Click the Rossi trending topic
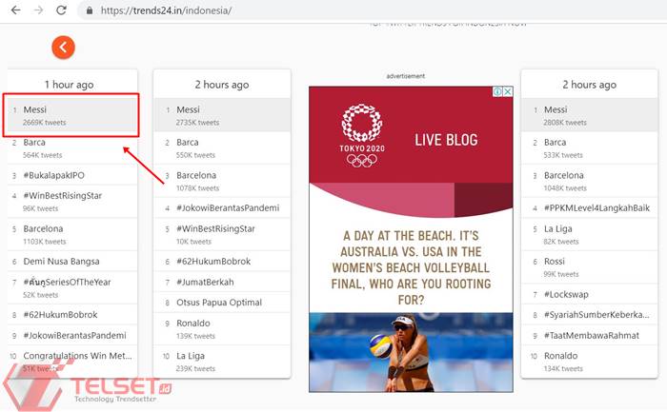667x412 pixels. coord(556,262)
